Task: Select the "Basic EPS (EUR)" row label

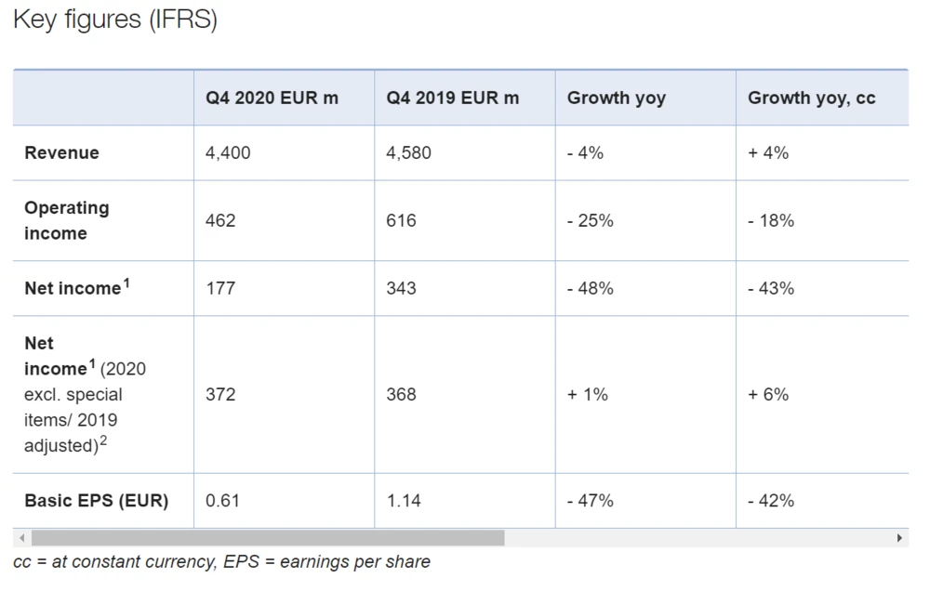Action: click(97, 501)
